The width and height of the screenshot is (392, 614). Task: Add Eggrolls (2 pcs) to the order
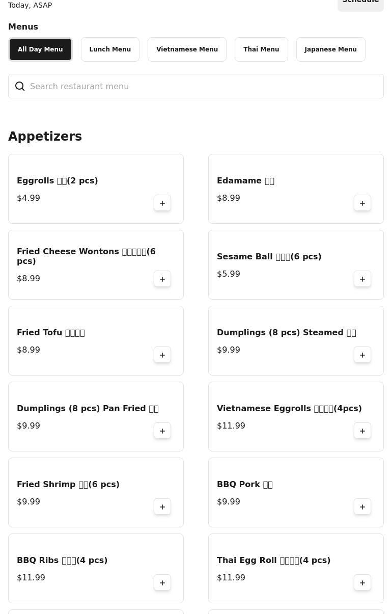click(162, 203)
